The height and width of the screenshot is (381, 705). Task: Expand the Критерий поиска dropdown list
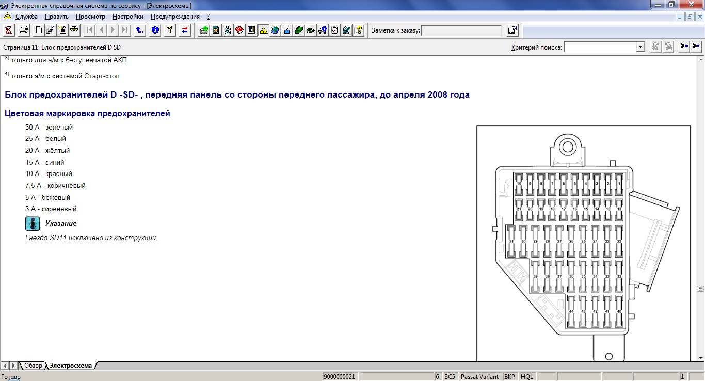pyautogui.click(x=640, y=47)
